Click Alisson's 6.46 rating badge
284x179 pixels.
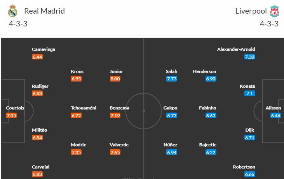(276, 115)
